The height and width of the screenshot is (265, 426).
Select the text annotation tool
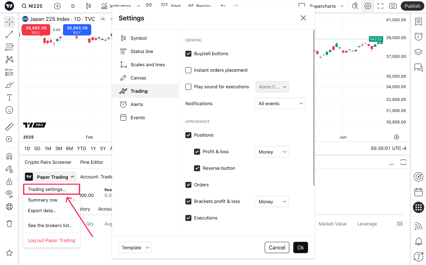tap(9, 97)
